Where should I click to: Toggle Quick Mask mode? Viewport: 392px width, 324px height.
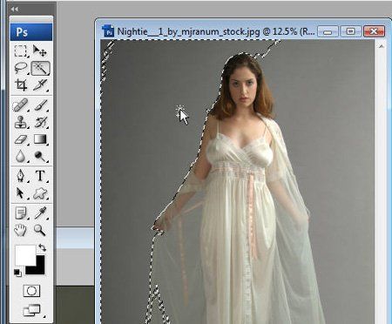31,291
